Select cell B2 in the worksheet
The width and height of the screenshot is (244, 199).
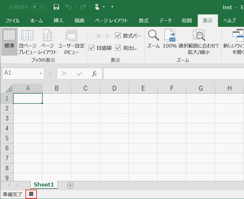(56, 108)
